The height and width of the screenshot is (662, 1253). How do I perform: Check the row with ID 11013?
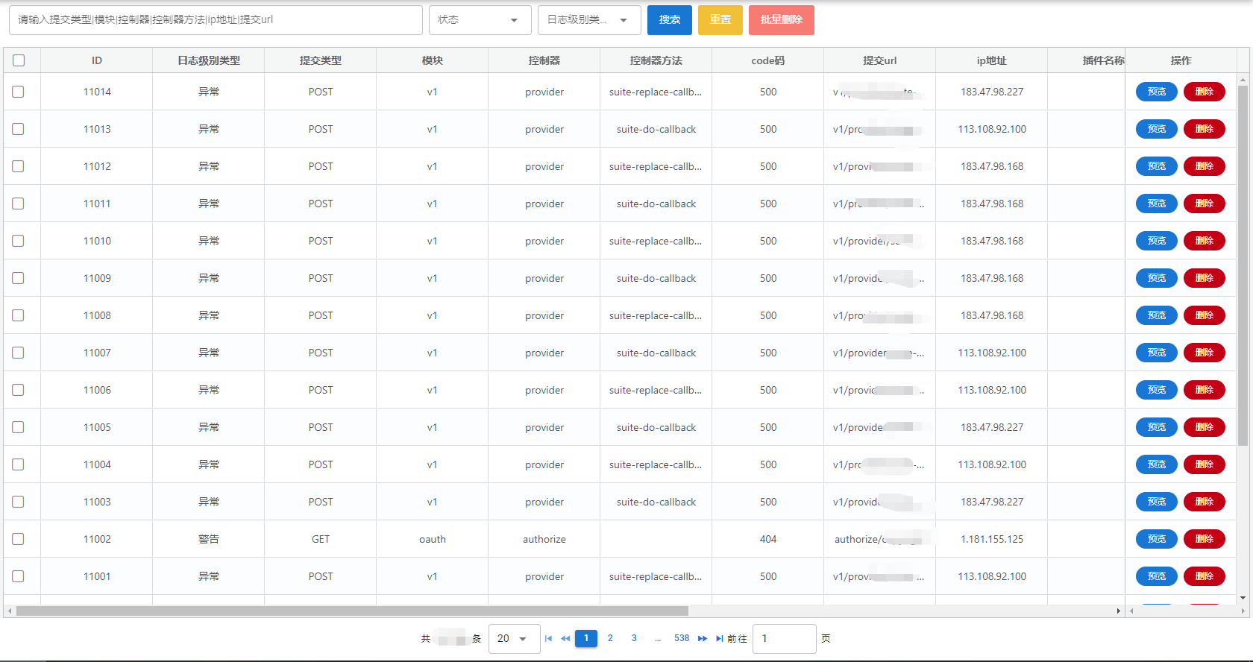[19, 129]
